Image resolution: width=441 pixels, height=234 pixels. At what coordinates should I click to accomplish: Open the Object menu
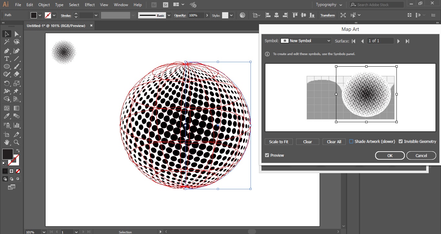pos(44,5)
